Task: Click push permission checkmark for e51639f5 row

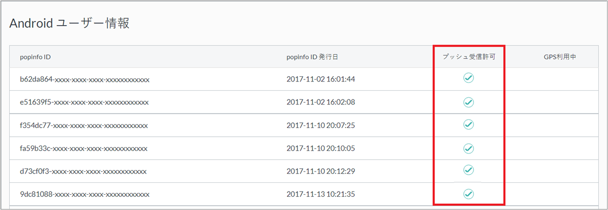Action: (x=468, y=102)
